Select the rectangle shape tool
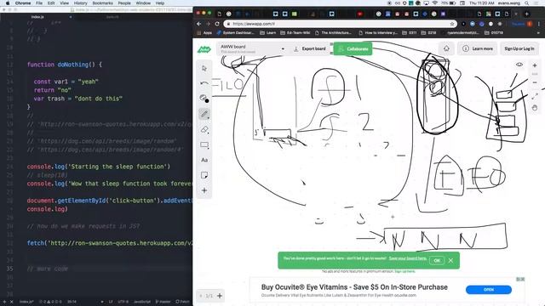The image size is (545, 306). pos(204,145)
